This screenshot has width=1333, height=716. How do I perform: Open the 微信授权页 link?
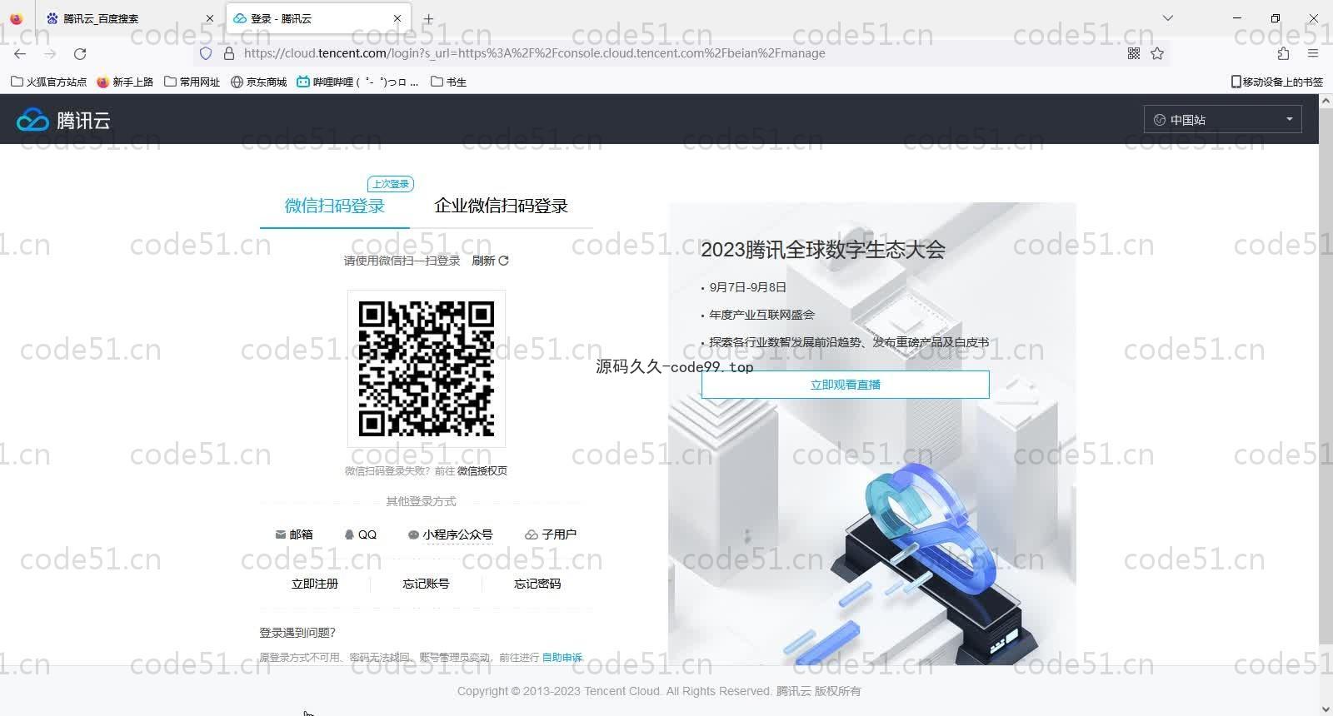482,471
